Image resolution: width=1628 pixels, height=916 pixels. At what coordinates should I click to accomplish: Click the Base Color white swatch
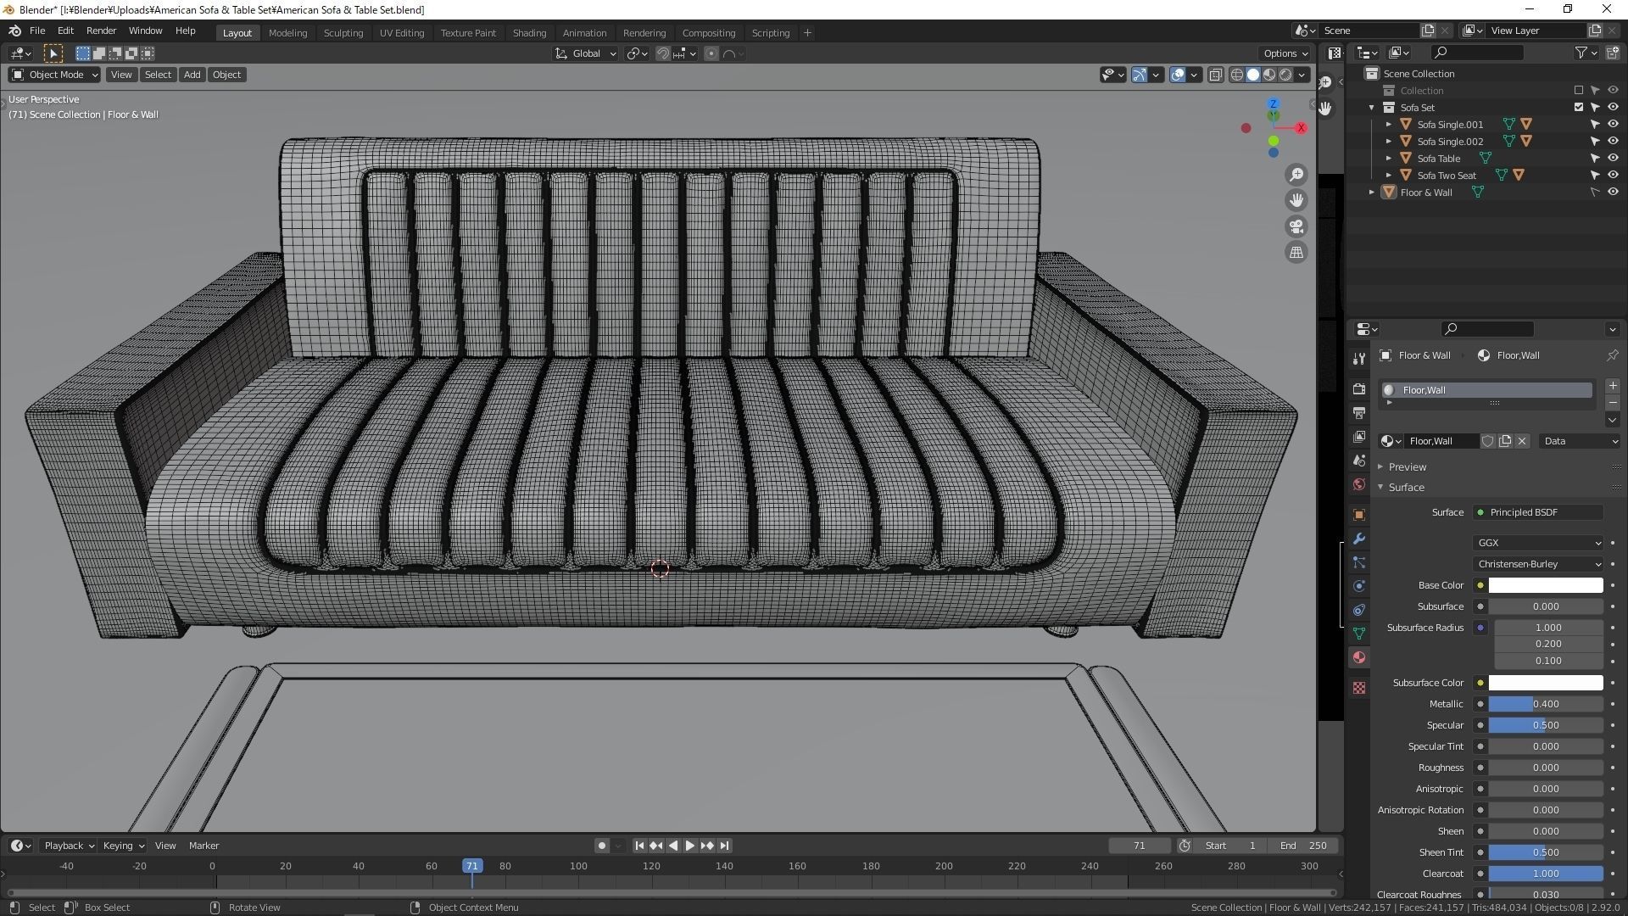click(1546, 585)
